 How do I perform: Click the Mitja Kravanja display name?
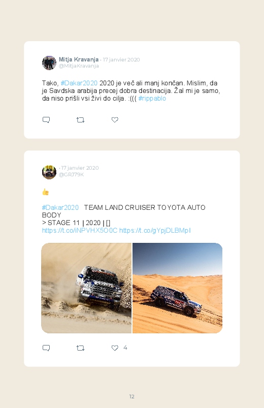coord(79,59)
